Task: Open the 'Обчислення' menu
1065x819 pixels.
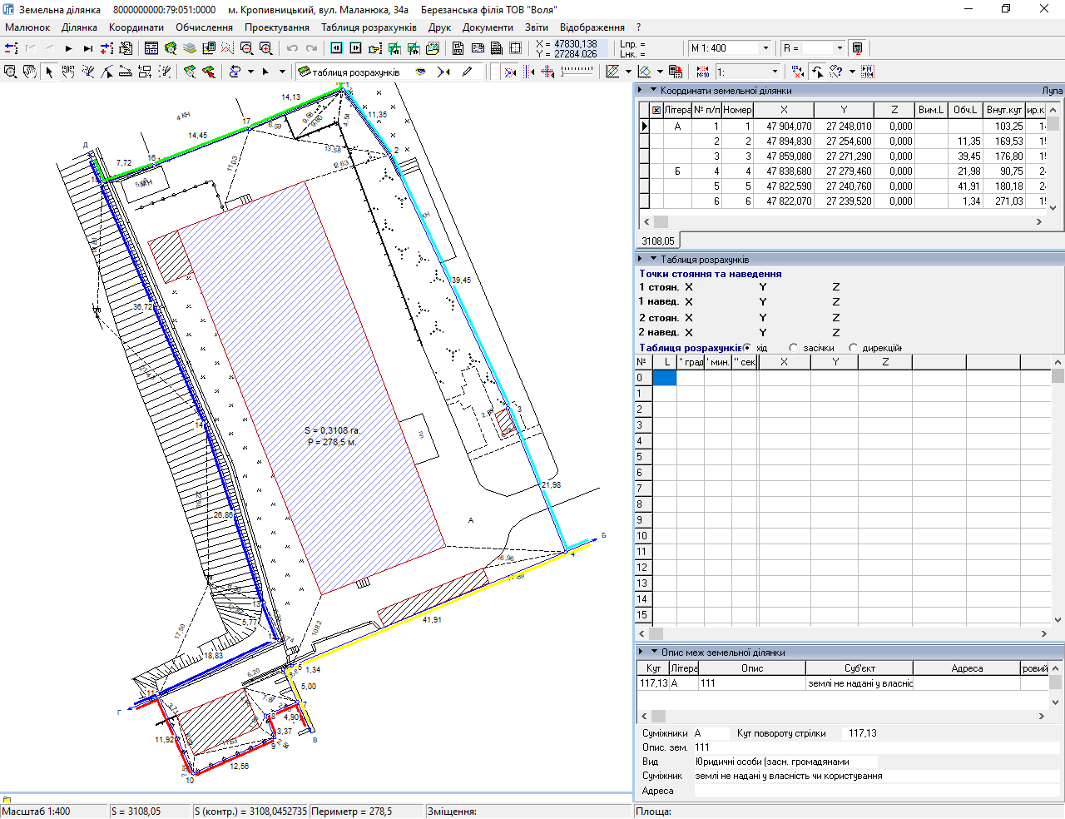Action: pos(204,27)
